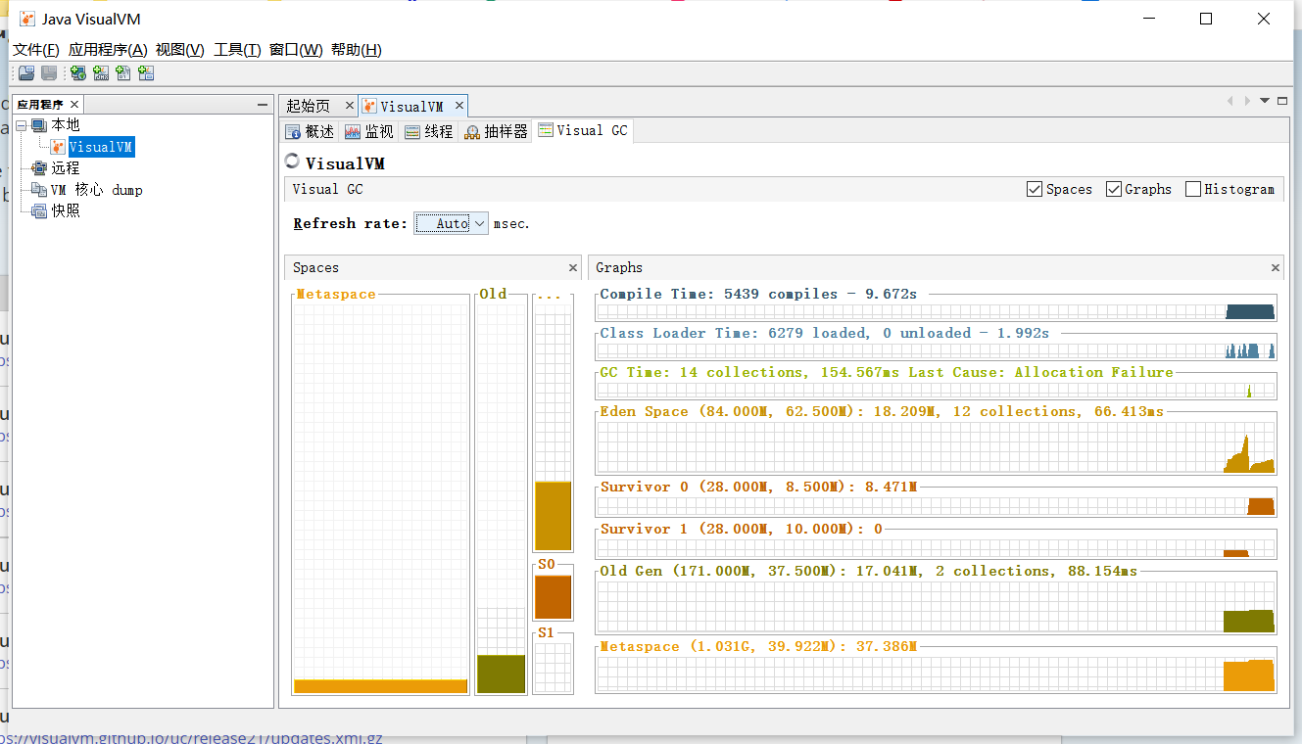Image resolution: width=1302 pixels, height=744 pixels.
Task: Click the Java VisualVM title bar logo
Action: coord(27,19)
